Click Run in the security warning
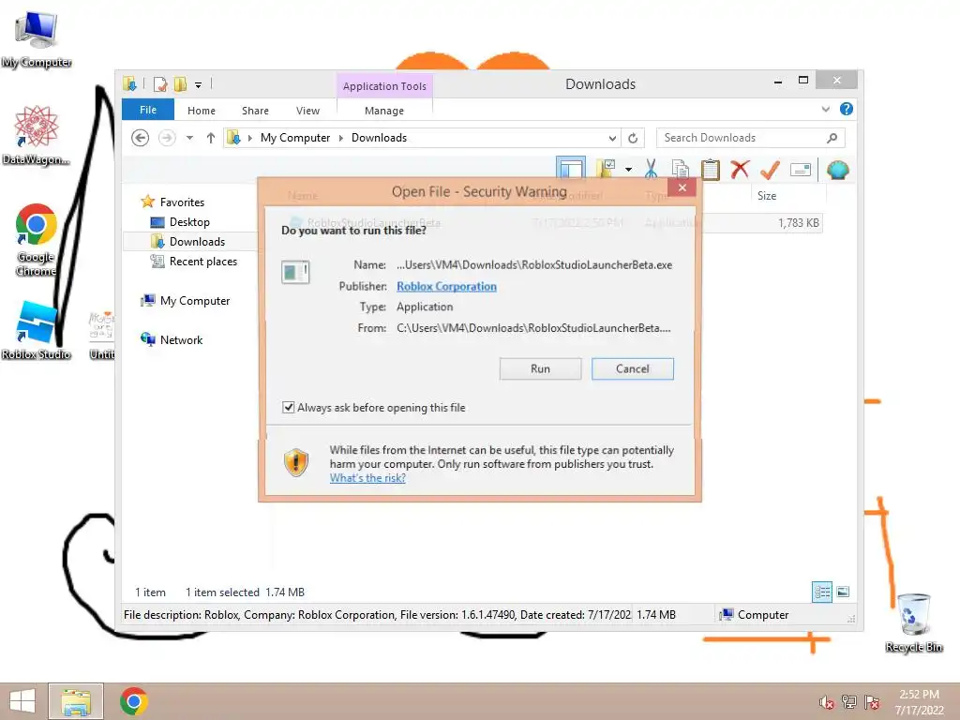The image size is (960, 720). (540, 368)
